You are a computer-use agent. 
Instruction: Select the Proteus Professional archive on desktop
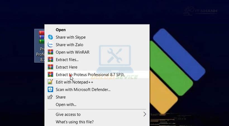(39, 46)
